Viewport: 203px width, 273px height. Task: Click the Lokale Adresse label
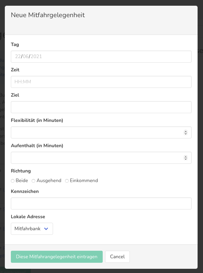28,217
